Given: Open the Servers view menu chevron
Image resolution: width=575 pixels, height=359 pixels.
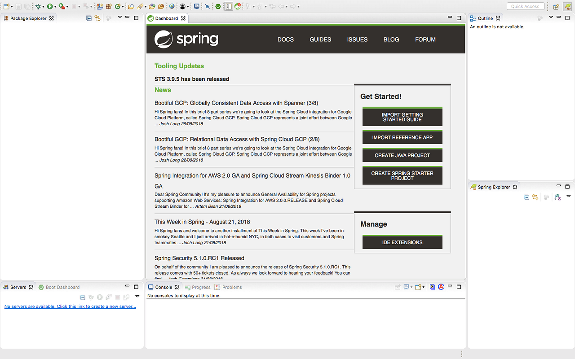Looking at the screenshot, I should [x=137, y=296].
